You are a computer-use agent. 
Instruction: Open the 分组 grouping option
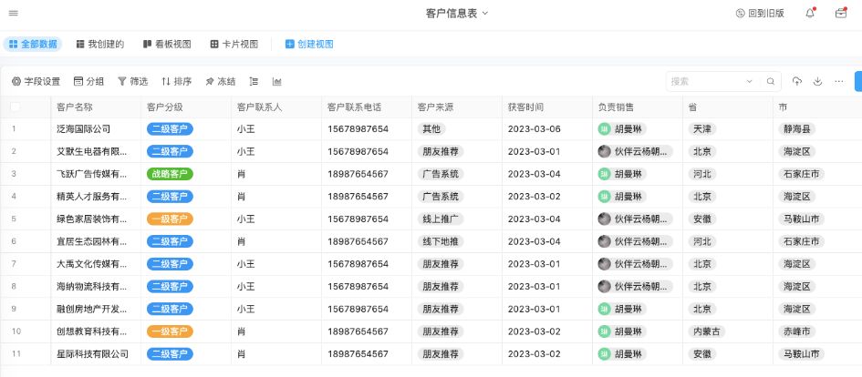pyautogui.click(x=88, y=81)
